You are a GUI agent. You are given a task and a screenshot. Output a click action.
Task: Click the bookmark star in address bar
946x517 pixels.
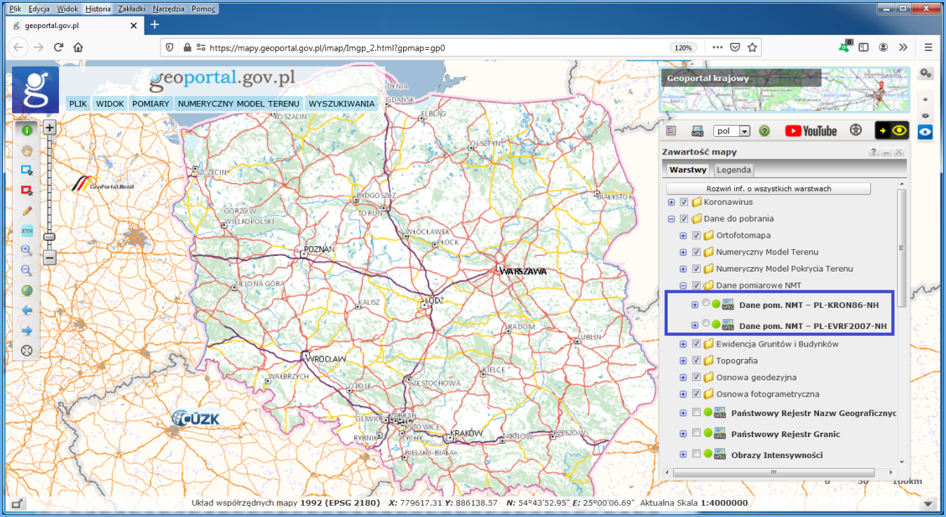(752, 48)
